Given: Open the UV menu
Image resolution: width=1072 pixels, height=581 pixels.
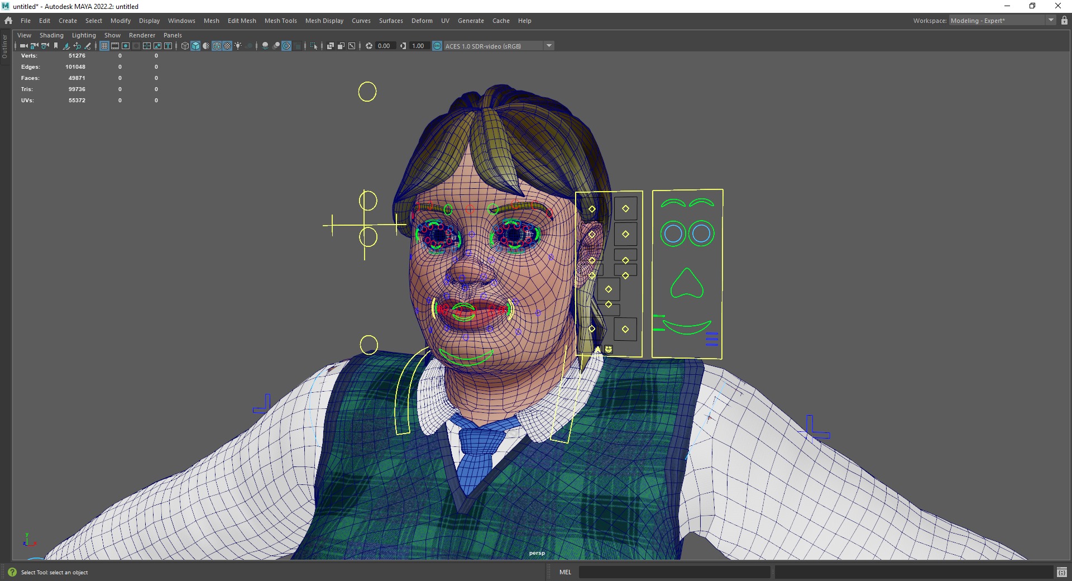Looking at the screenshot, I should (x=445, y=21).
